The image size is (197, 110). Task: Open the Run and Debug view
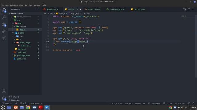pos(4,31)
